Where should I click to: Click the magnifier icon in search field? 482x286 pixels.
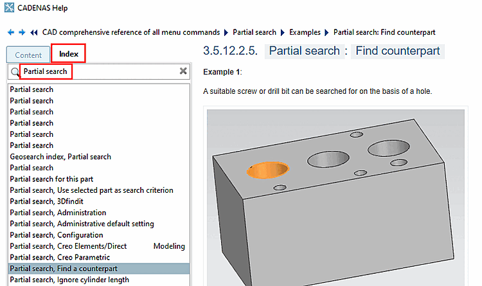15,72
